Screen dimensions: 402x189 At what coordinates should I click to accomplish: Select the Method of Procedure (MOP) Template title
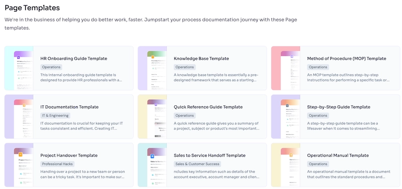click(347, 59)
